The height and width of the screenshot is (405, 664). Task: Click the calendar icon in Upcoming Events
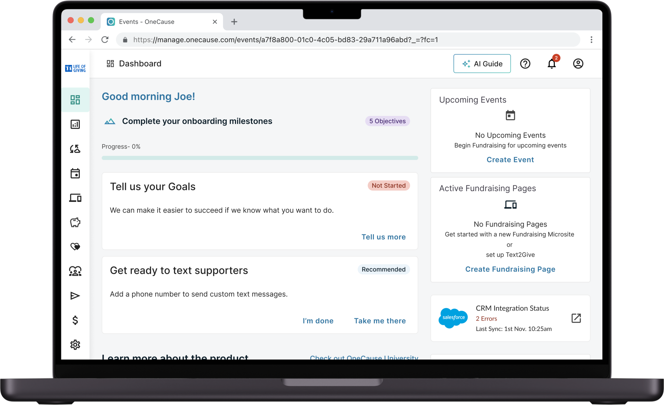point(510,115)
